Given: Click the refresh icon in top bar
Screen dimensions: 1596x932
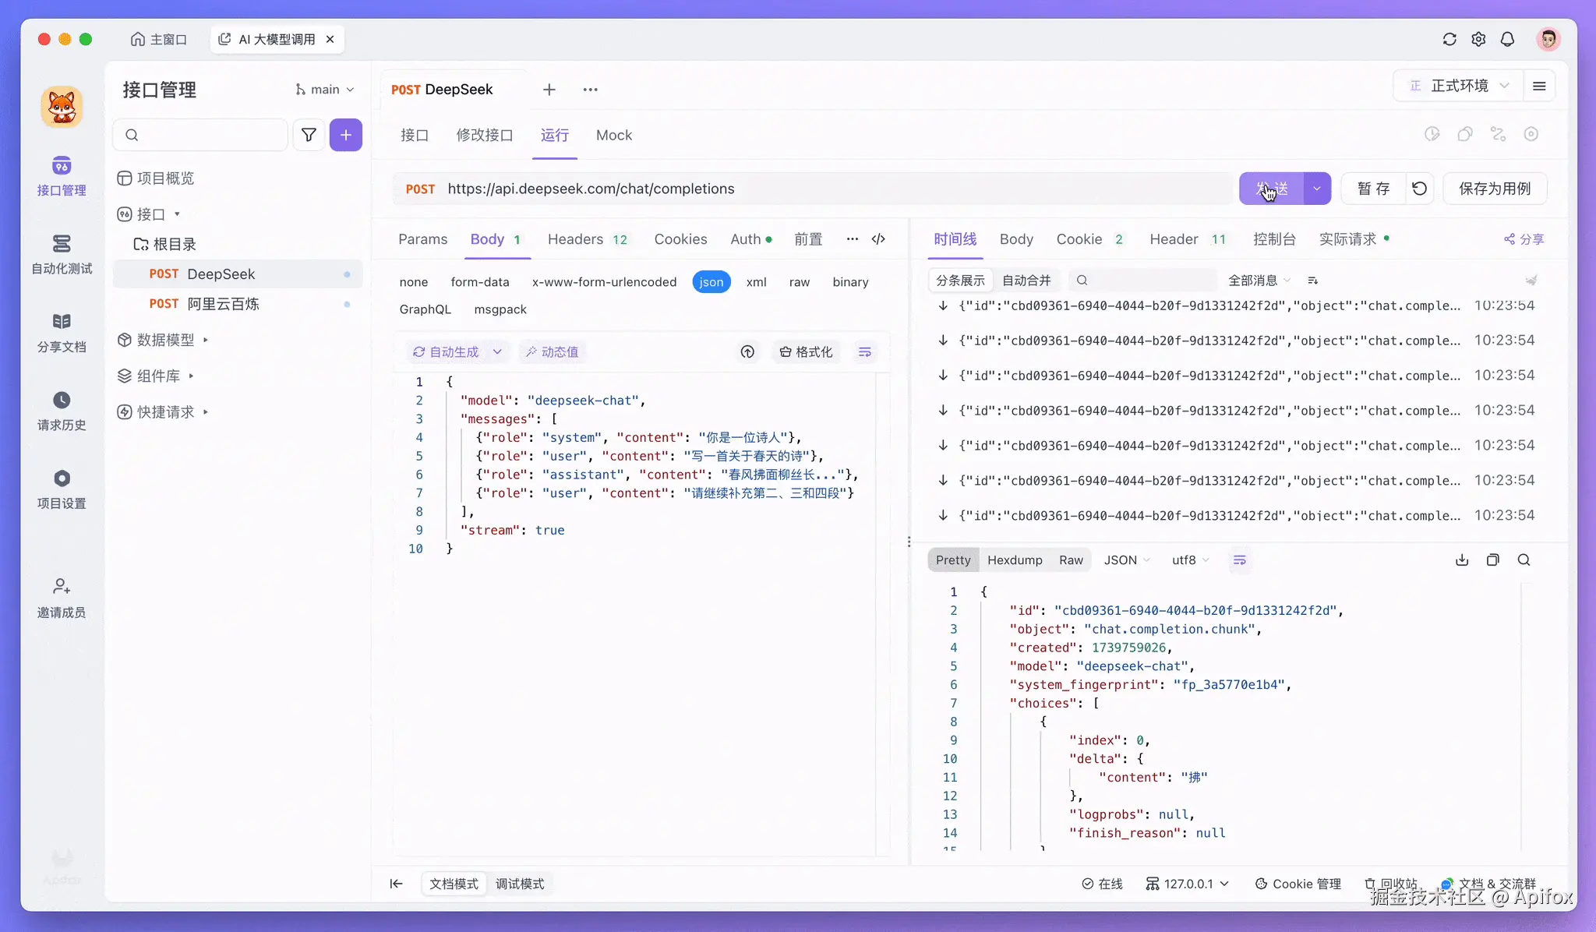Looking at the screenshot, I should point(1449,39).
